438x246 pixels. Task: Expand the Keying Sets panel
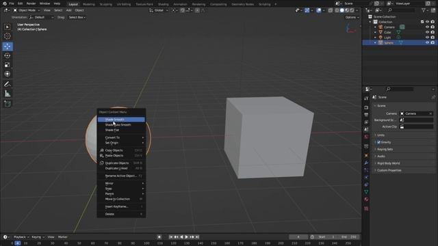(x=404, y=149)
